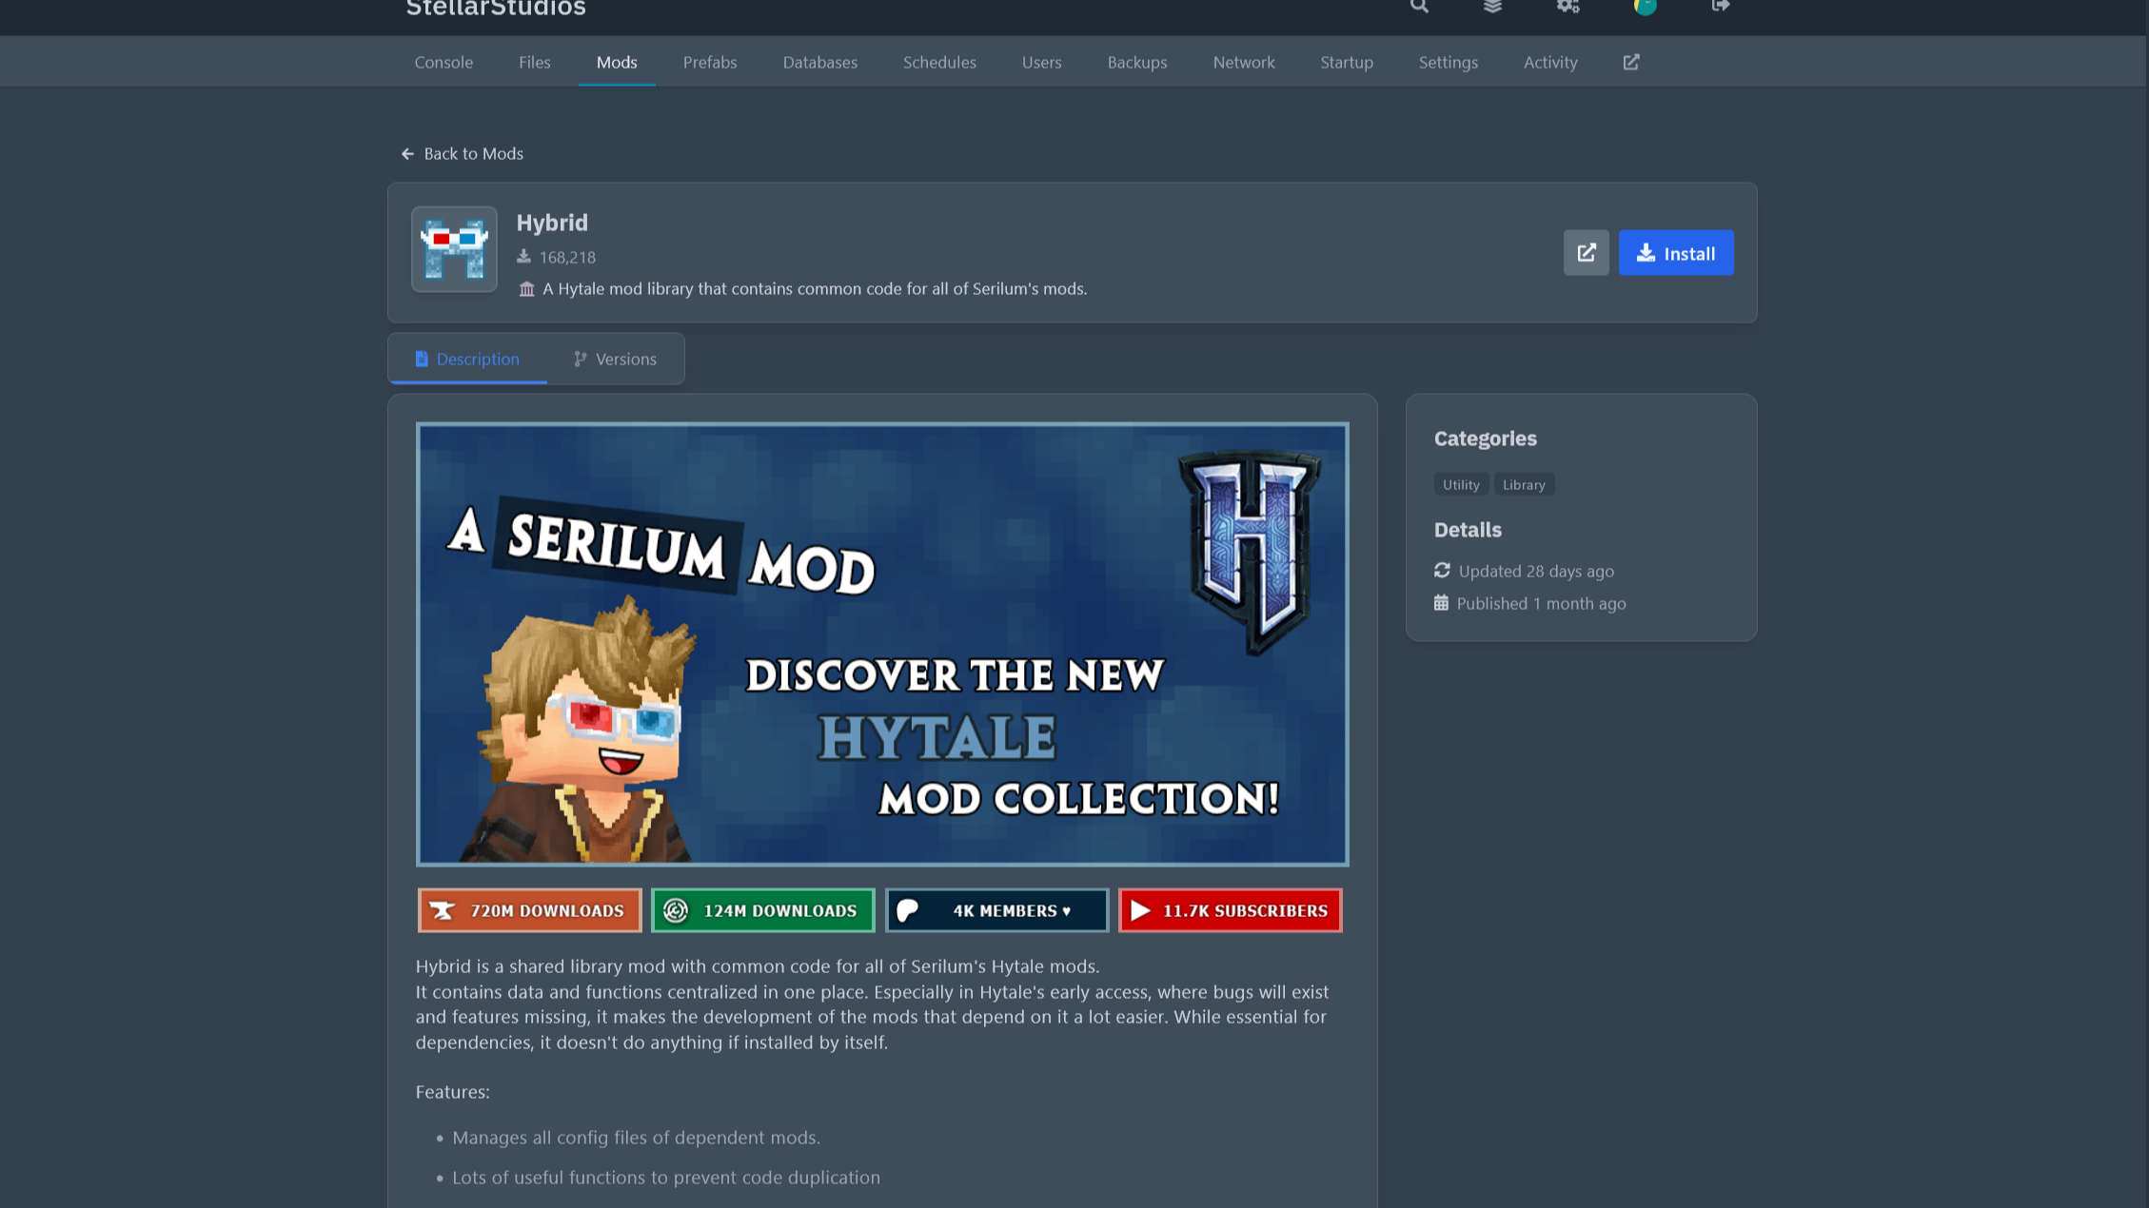Click the sign out icon
The width and height of the screenshot is (2149, 1208).
tap(1720, 7)
